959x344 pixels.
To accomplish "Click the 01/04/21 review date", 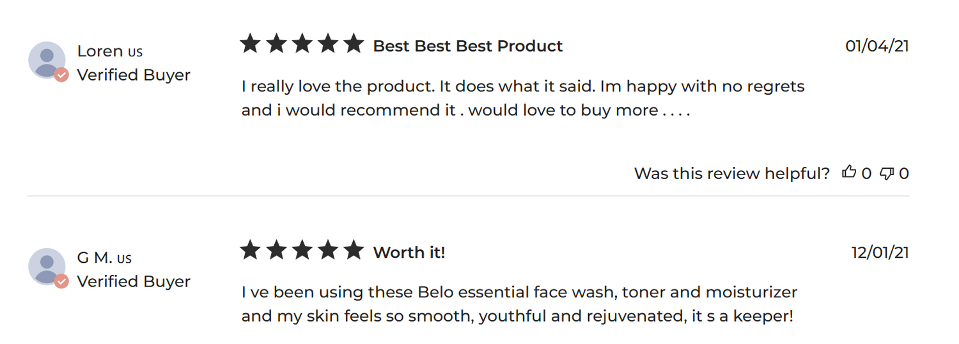I will click(877, 46).
